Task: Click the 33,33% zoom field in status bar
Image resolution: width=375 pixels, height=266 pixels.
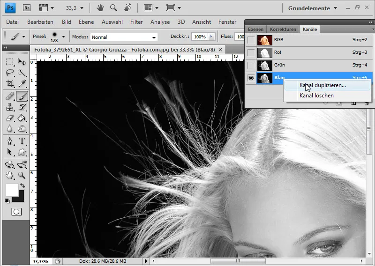Action: (x=41, y=261)
